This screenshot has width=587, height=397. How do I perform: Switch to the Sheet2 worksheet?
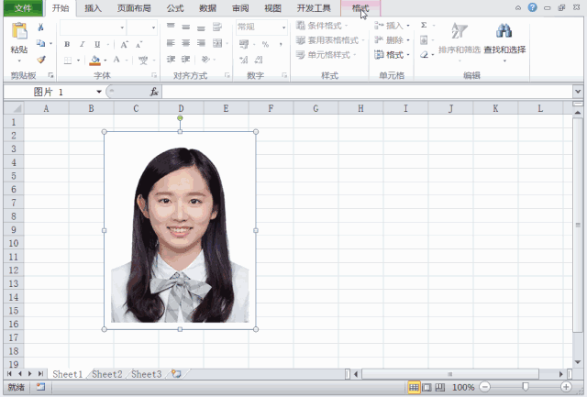[x=106, y=374]
